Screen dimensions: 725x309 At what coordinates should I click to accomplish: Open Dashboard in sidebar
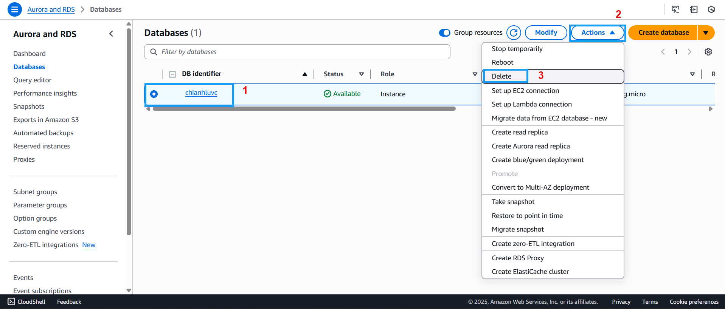pyautogui.click(x=29, y=54)
